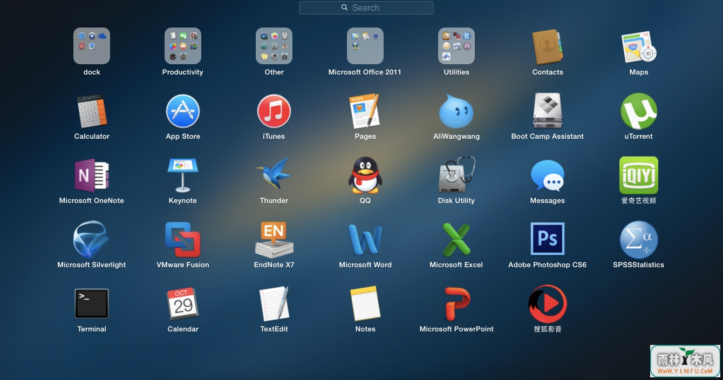Image resolution: width=723 pixels, height=380 pixels.
Task: Open the QQ penguin app
Action: tap(365, 175)
